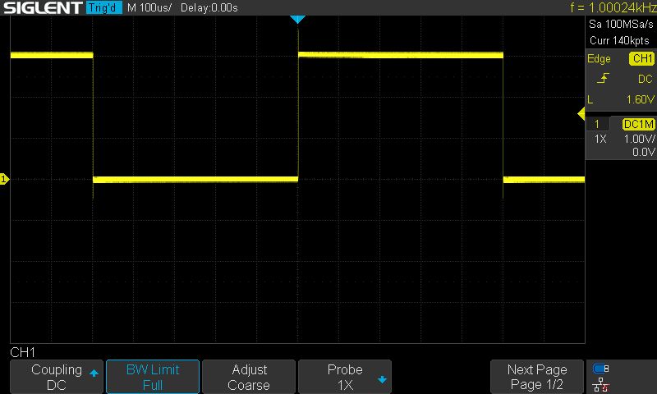Click the SIGLENT logo

43,7
